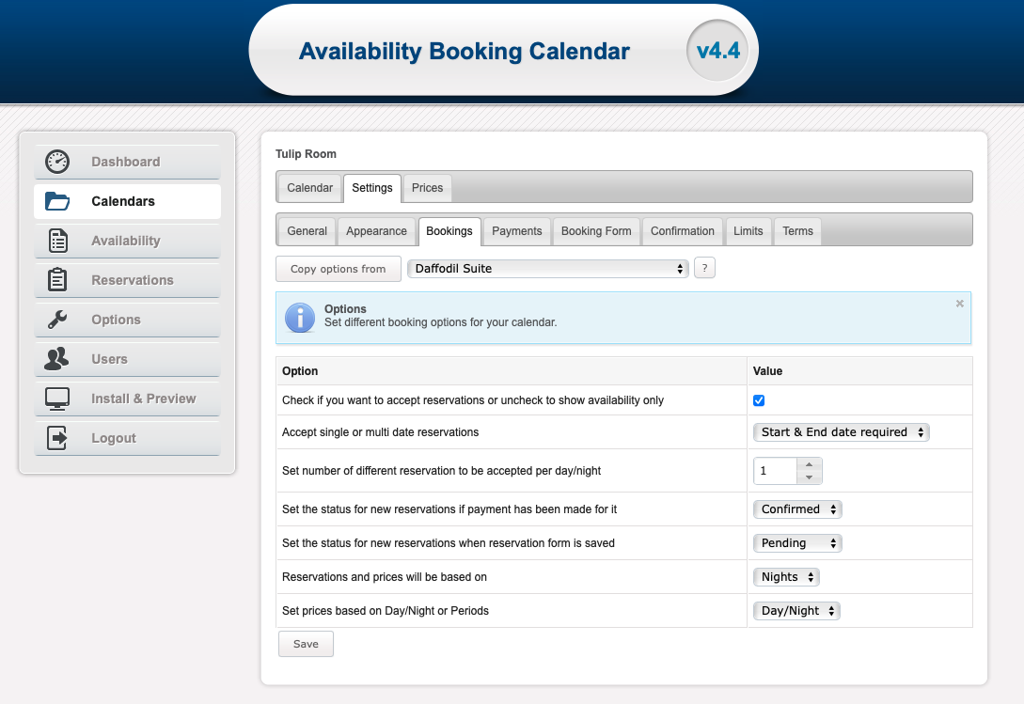Screen dimensions: 1024x704
Task: Click the Install & Preview monitor icon
Action: point(57,399)
